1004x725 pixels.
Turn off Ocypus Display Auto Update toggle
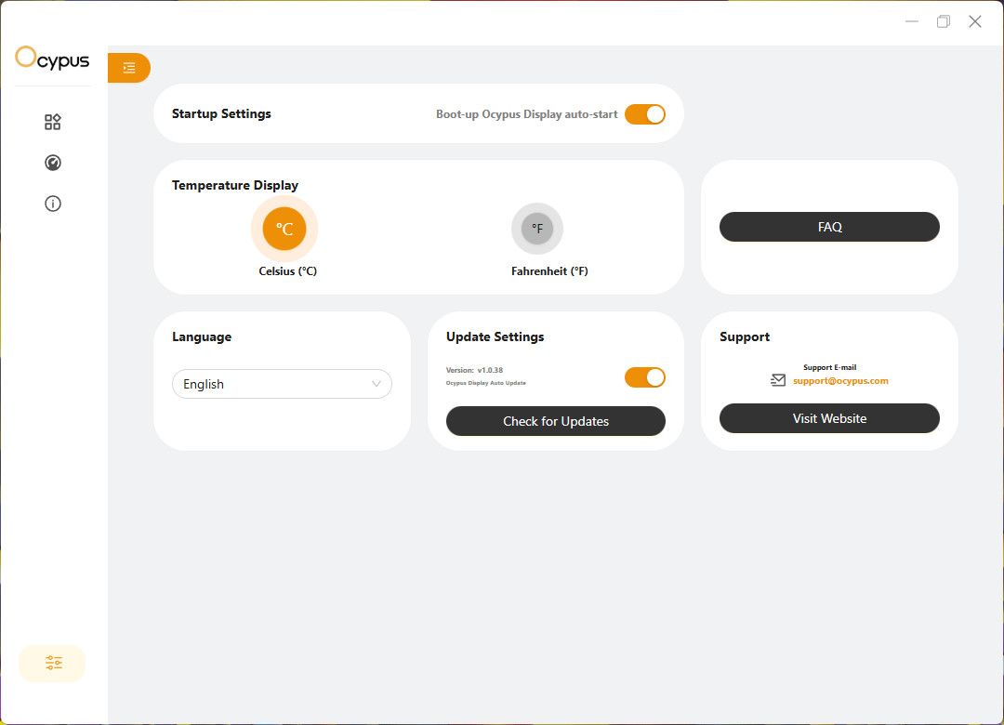coord(645,377)
